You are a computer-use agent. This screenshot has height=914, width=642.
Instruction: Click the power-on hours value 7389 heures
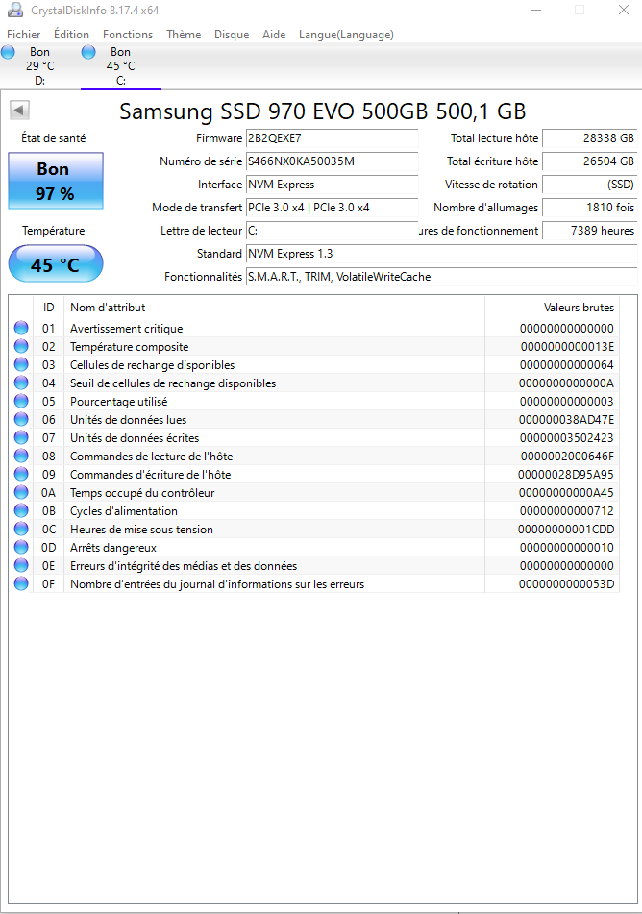point(589,231)
